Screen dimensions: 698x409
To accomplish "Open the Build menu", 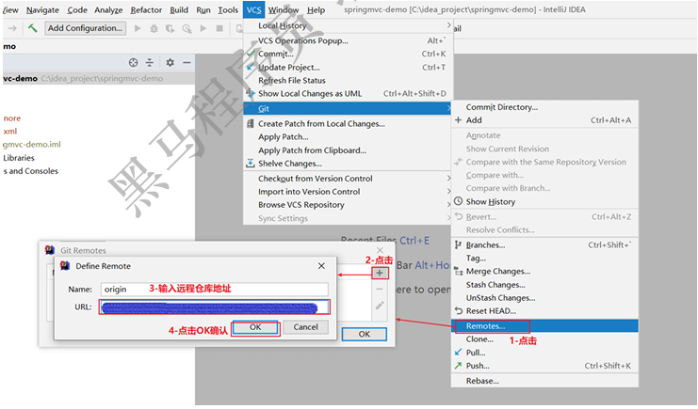I will [x=179, y=9].
